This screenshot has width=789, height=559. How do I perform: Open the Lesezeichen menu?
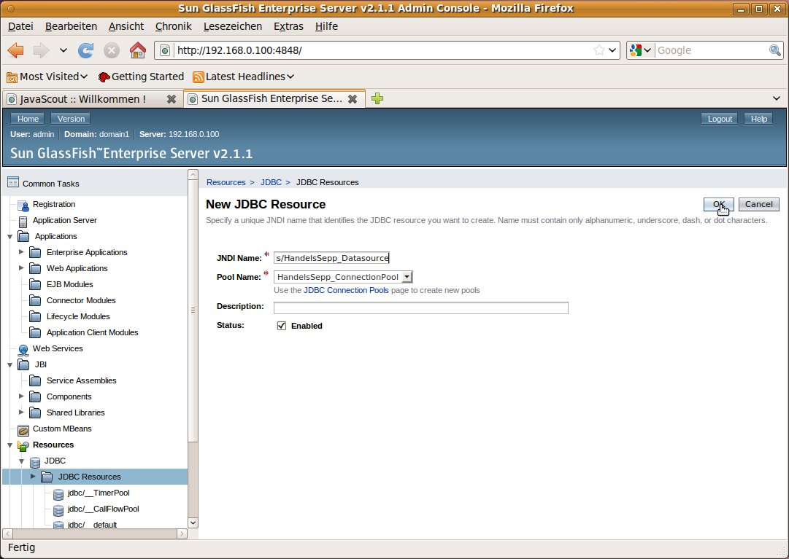[x=232, y=26]
